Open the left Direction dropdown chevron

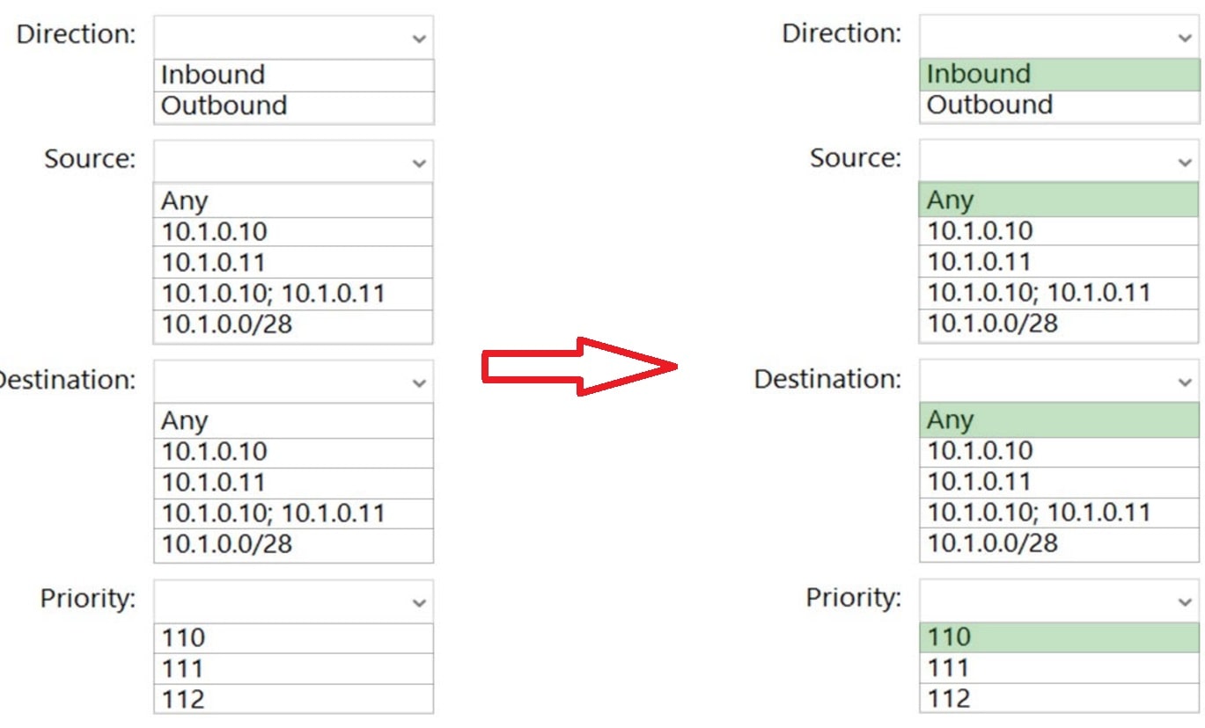click(419, 38)
